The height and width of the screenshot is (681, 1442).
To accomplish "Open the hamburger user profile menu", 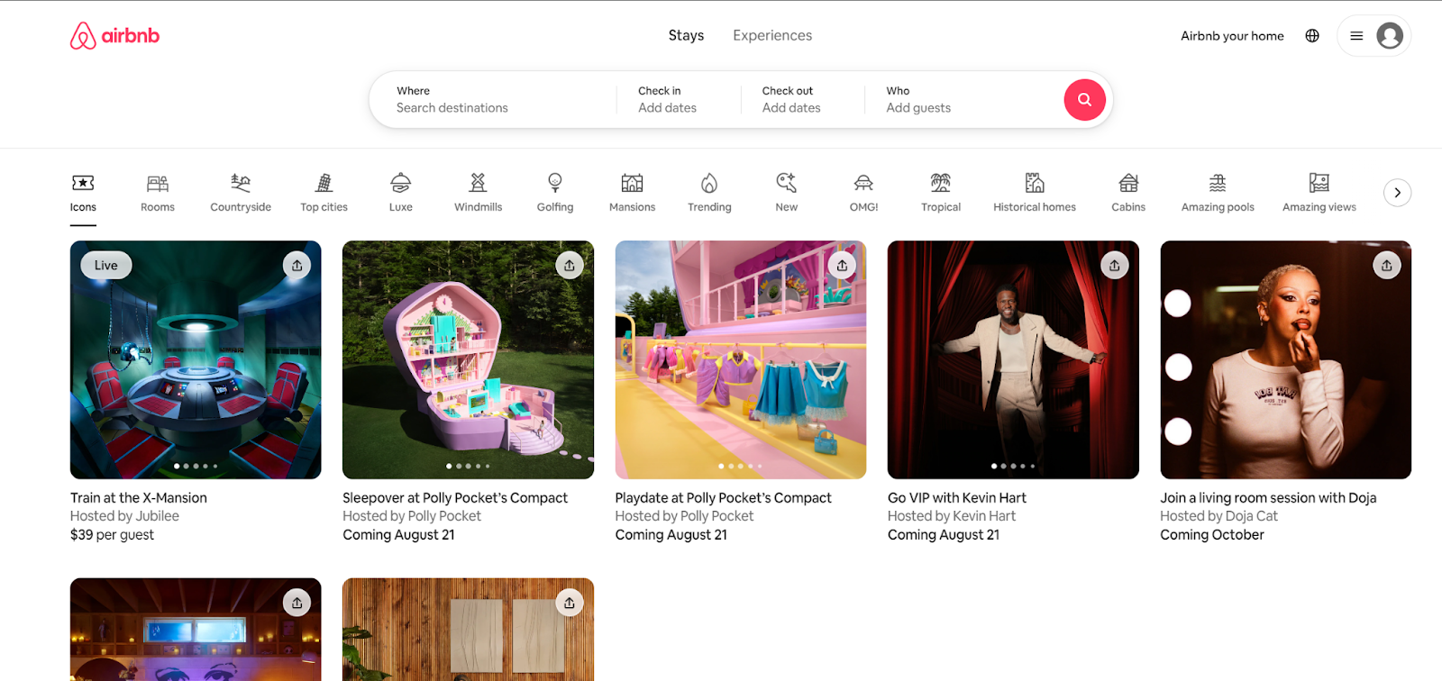I will click(1374, 36).
